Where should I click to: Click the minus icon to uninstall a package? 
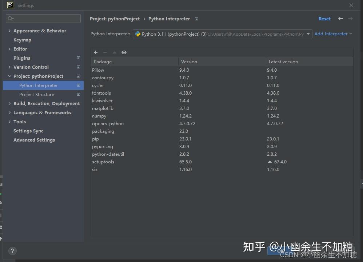coord(105,52)
